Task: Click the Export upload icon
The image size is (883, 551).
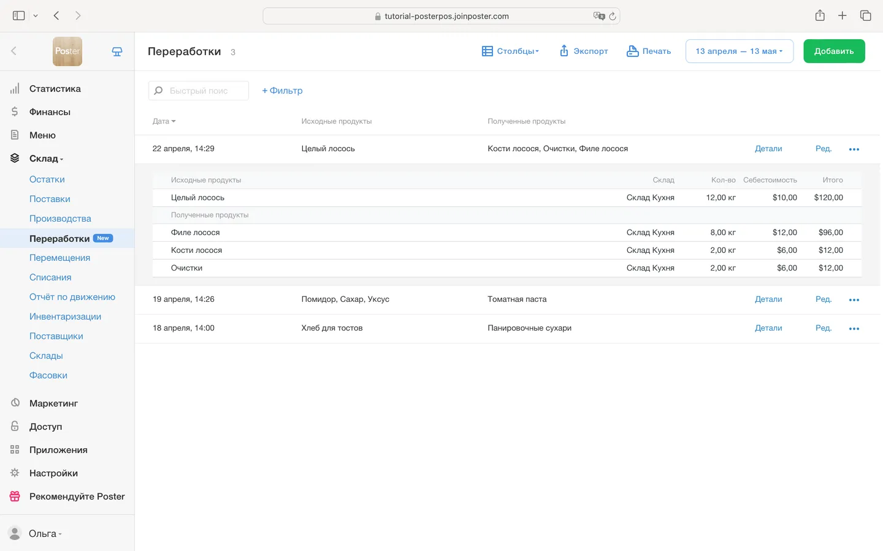Action: [564, 51]
